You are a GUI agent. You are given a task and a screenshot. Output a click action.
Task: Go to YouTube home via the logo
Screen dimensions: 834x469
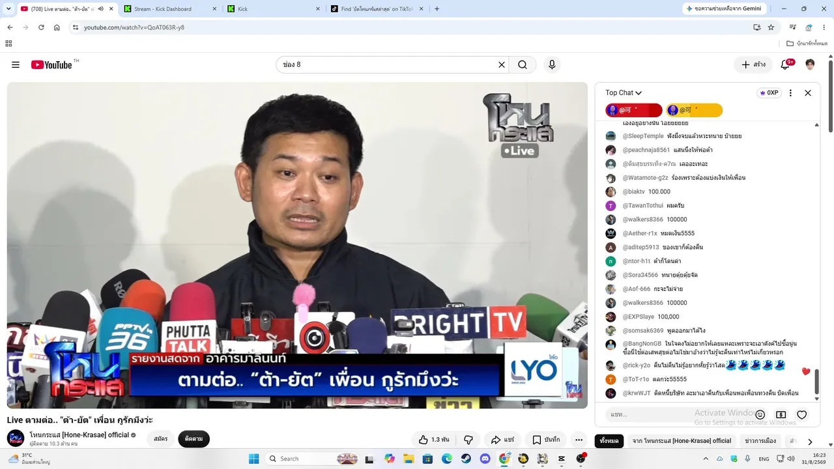51,64
